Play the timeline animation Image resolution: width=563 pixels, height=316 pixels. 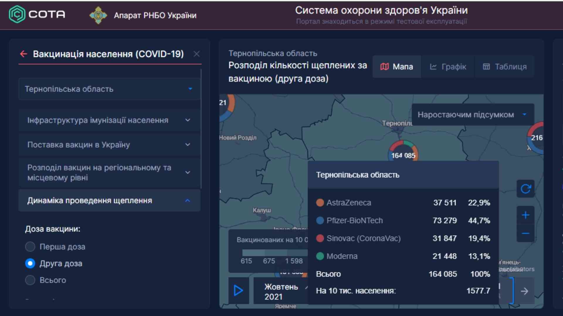[x=239, y=291]
